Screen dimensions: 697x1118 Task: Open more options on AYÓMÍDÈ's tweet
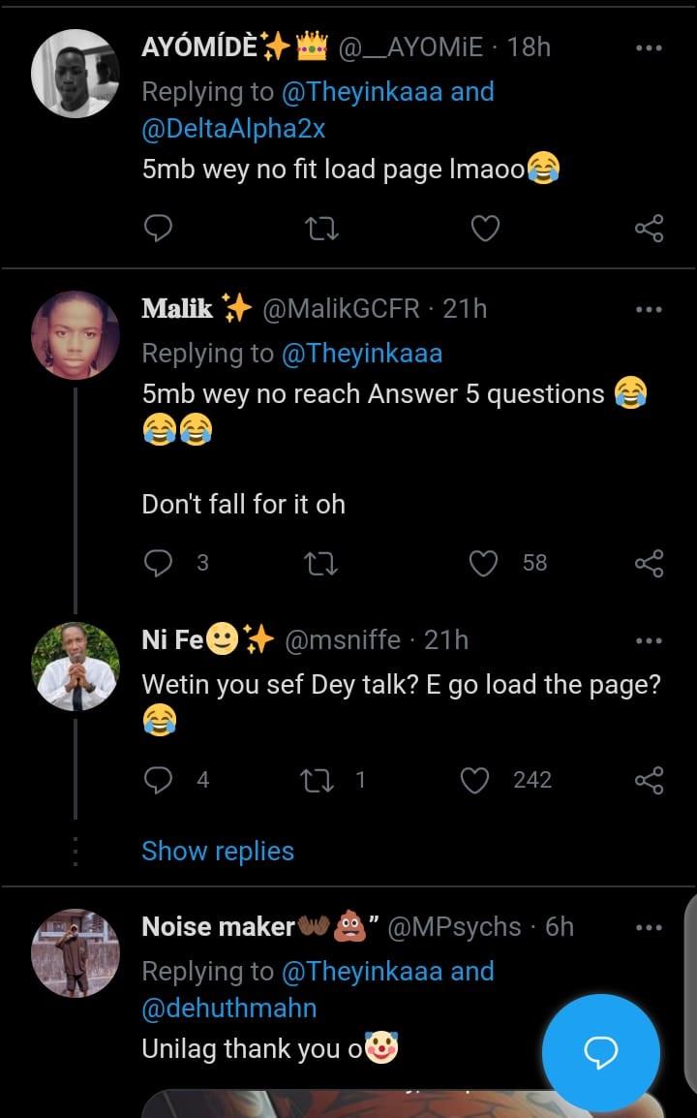[x=649, y=47]
